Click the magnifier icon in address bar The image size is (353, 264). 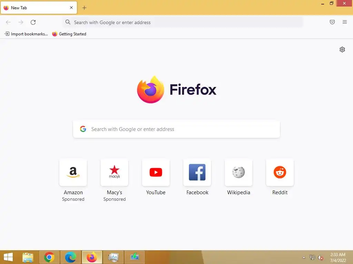[68, 22]
